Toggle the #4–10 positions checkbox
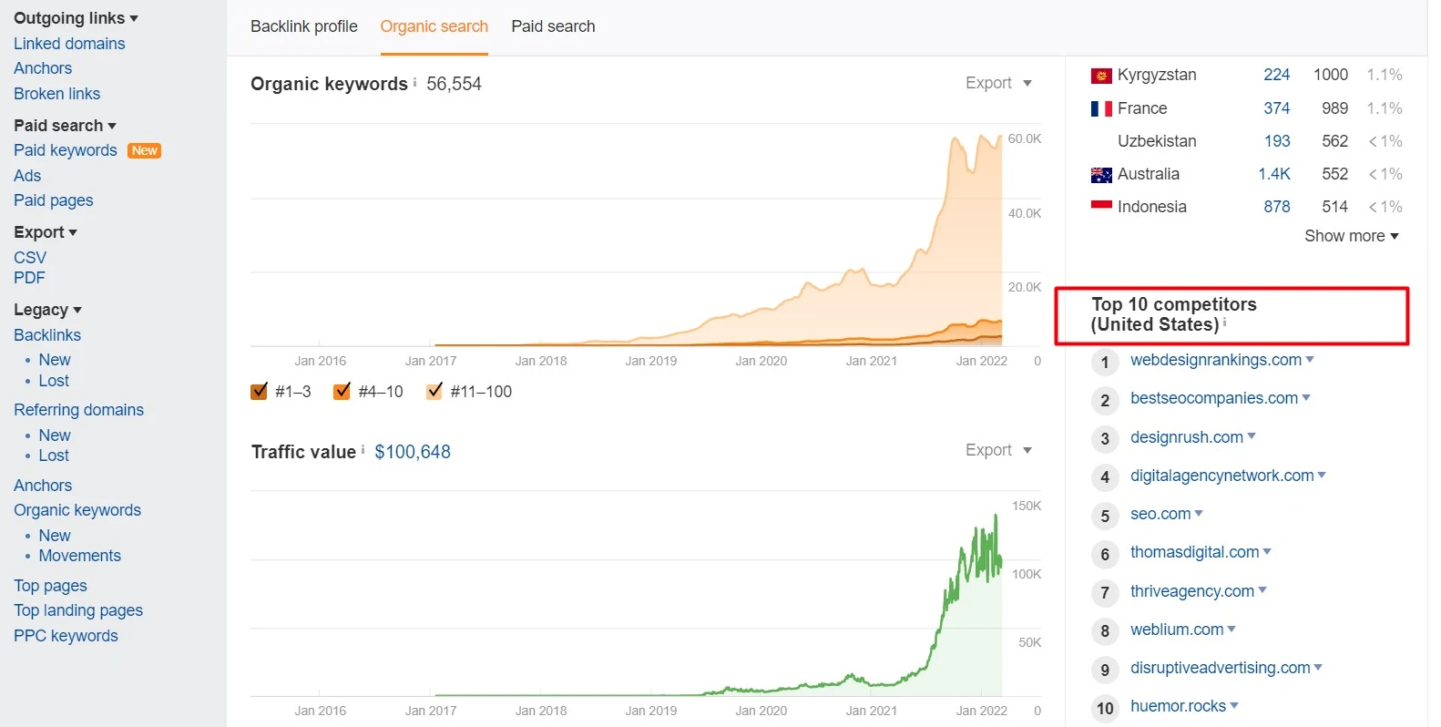The image size is (1441, 727). [342, 392]
